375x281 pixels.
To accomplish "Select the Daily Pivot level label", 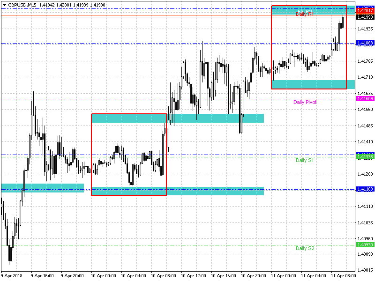I will [x=305, y=102].
